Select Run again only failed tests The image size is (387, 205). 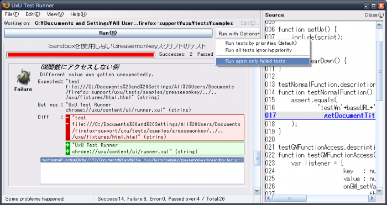[263, 61]
